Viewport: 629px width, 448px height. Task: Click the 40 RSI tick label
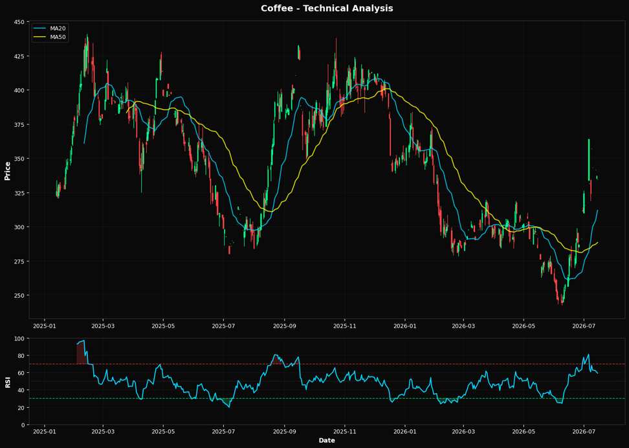coord(21,390)
